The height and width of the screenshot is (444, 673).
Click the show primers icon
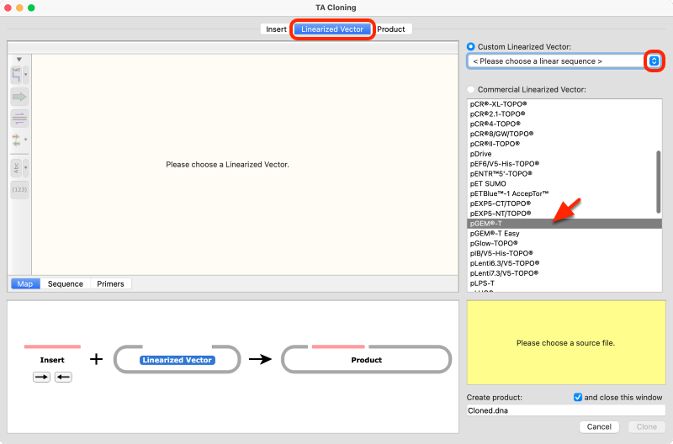tap(16, 140)
